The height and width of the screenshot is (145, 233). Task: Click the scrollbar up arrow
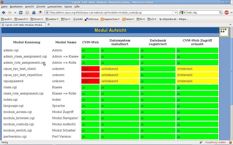coord(231,28)
